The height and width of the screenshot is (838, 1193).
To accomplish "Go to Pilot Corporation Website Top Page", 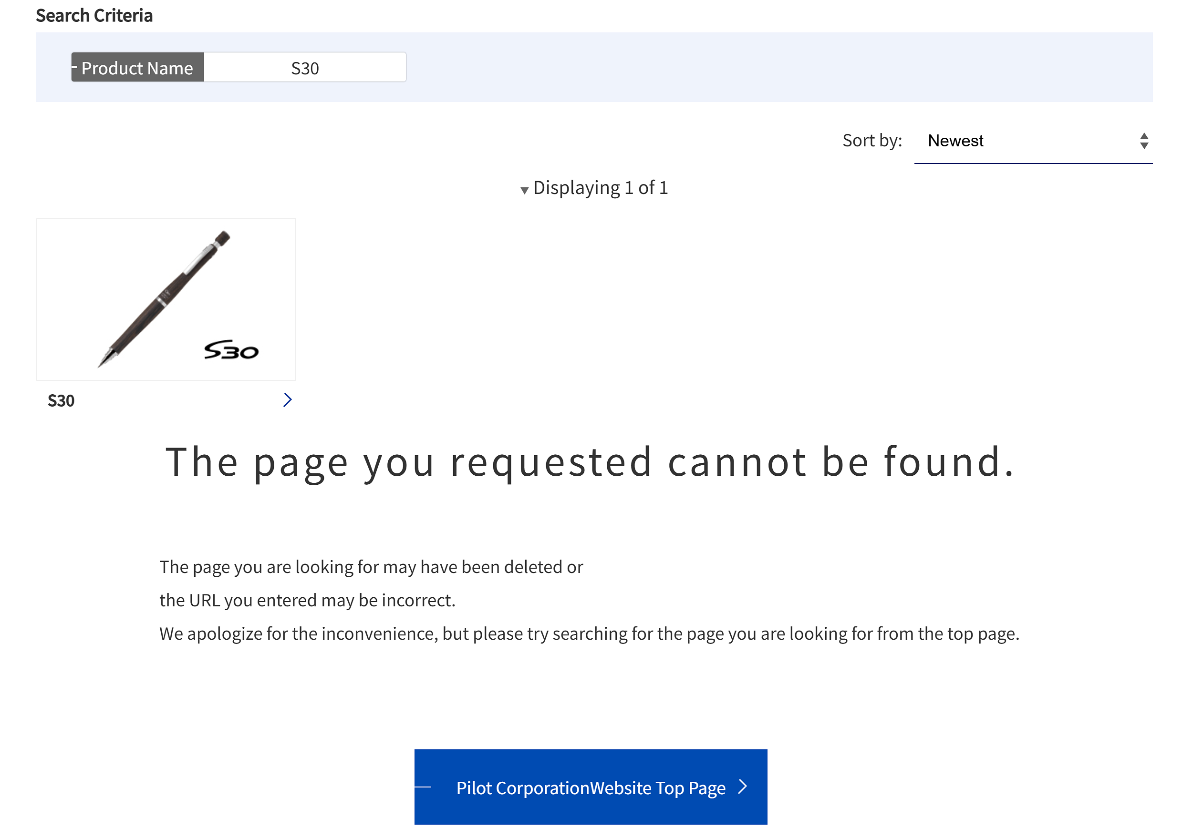I will click(x=591, y=787).
